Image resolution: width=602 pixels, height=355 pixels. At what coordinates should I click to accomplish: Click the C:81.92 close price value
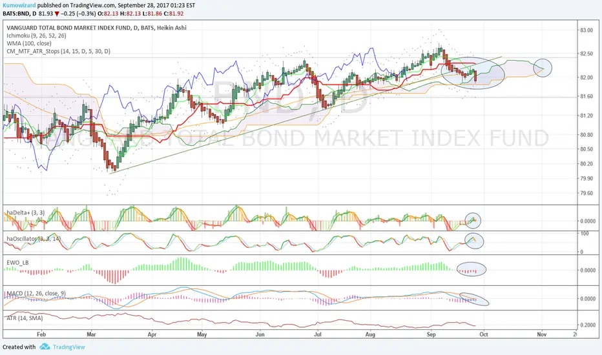coord(174,14)
